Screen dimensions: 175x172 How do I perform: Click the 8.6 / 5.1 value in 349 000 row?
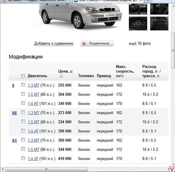(149, 104)
